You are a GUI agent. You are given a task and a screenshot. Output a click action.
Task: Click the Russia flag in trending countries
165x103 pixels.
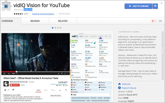[x=100, y=85]
